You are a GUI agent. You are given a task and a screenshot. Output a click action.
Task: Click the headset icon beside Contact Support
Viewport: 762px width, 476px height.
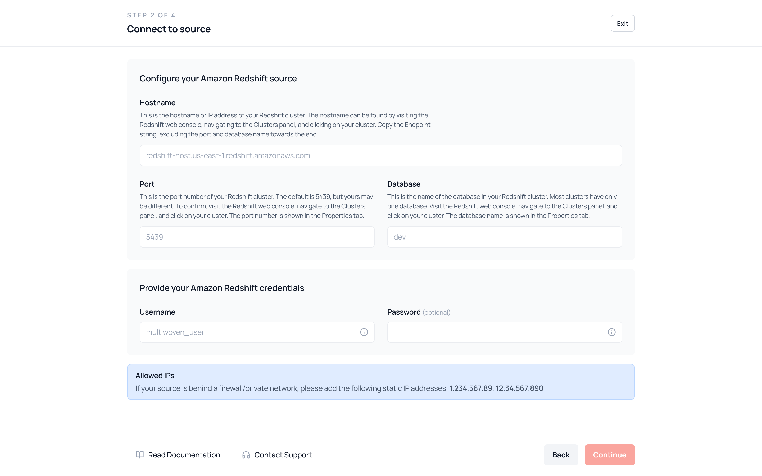point(246,455)
